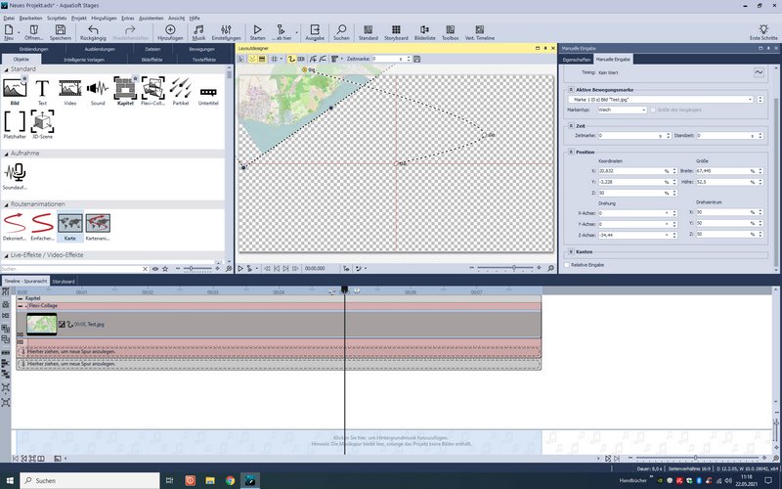Collapse the Kapitel track in timeline

coord(21,298)
